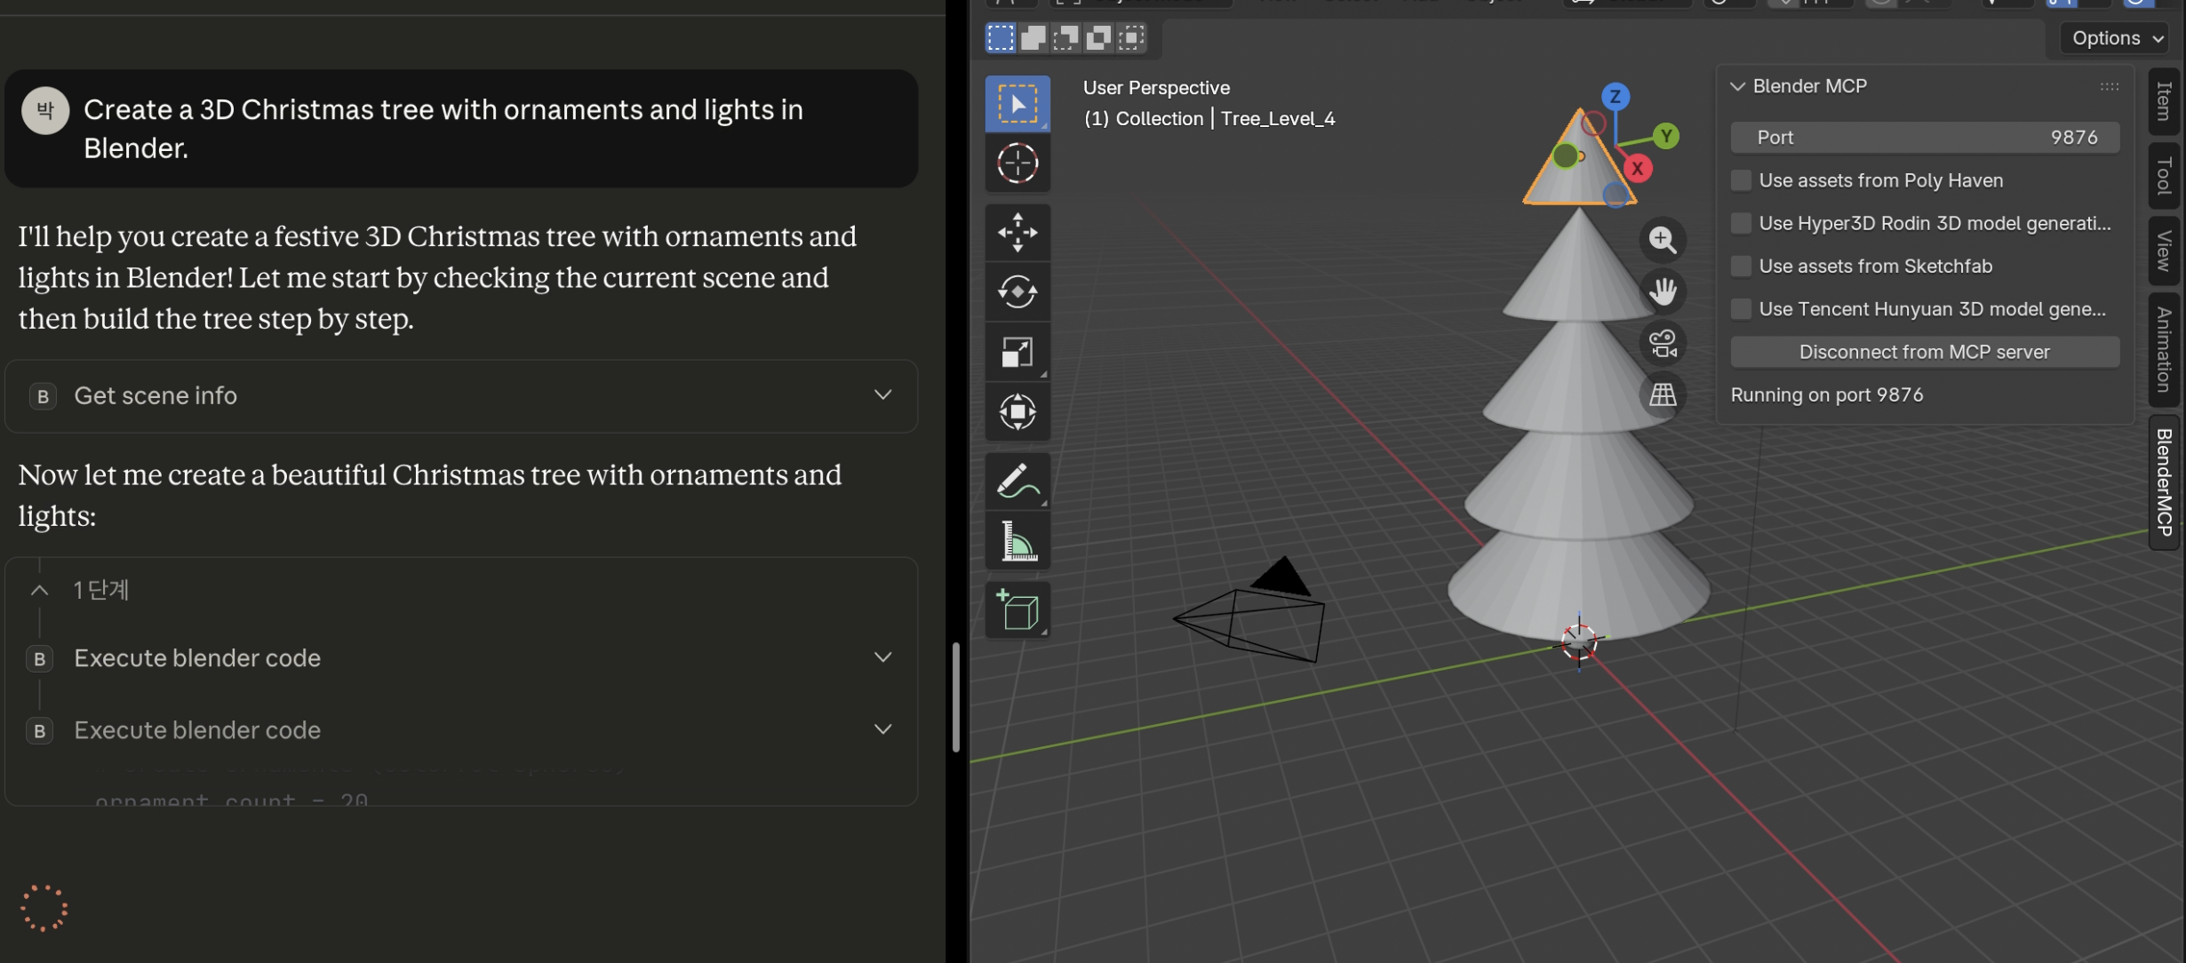This screenshot has width=2186, height=963.
Task: Click the zoom magnifier viewport icon
Action: 1663,240
